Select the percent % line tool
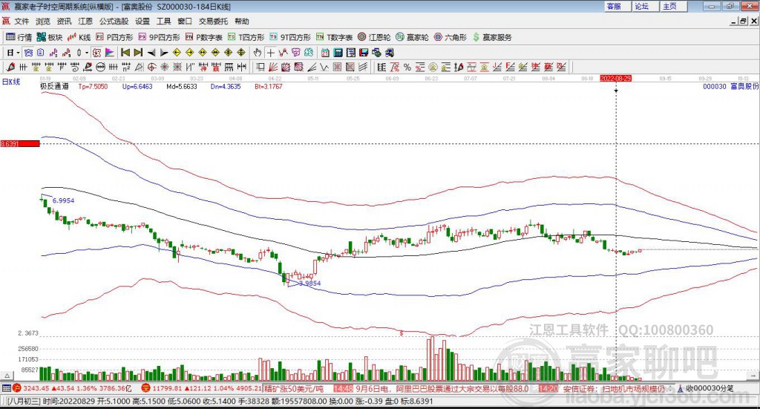This screenshot has width=760, height=409. [407, 67]
